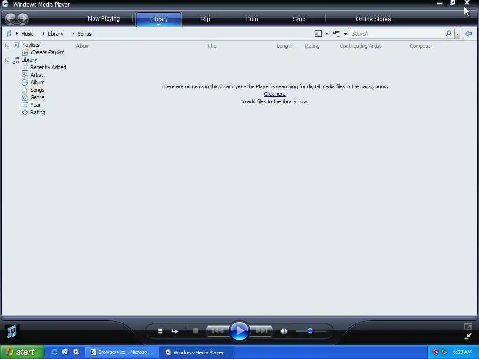Screen dimensions: 479x359
Task: Expand the Music breadcrumb arrow
Action: pyautogui.click(x=17, y=34)
